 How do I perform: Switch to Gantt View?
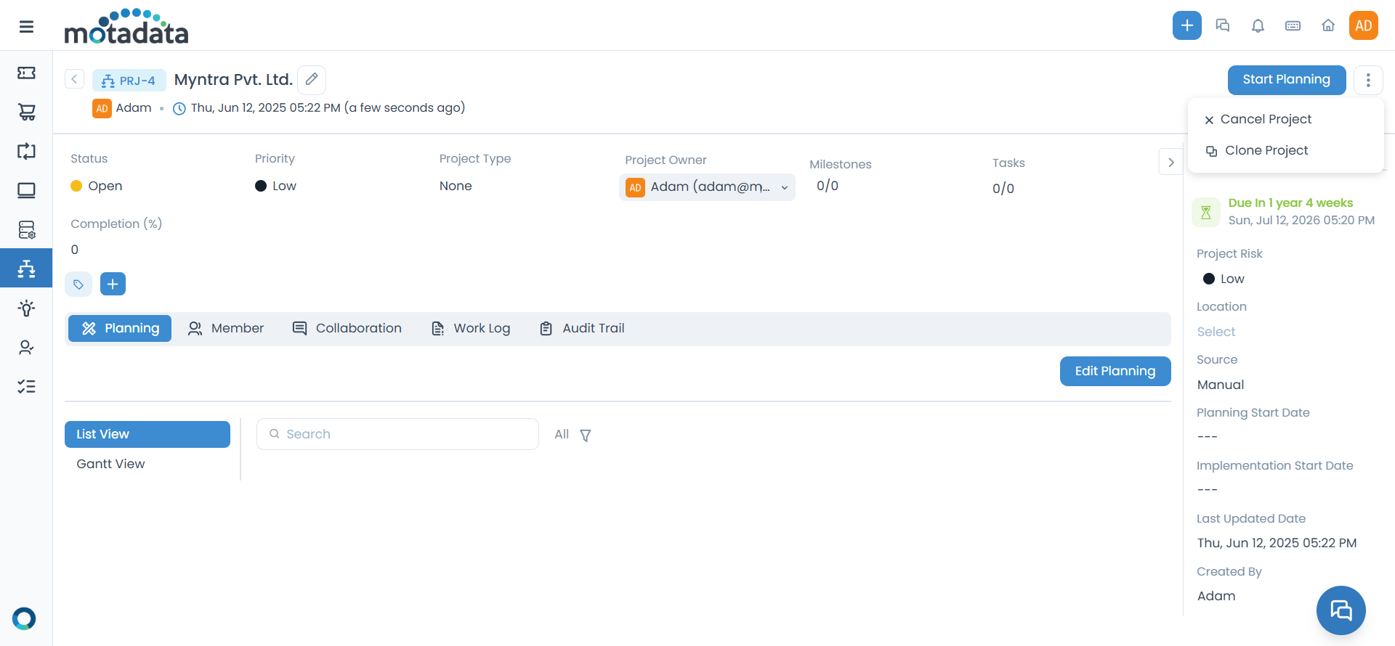(110, 464)
